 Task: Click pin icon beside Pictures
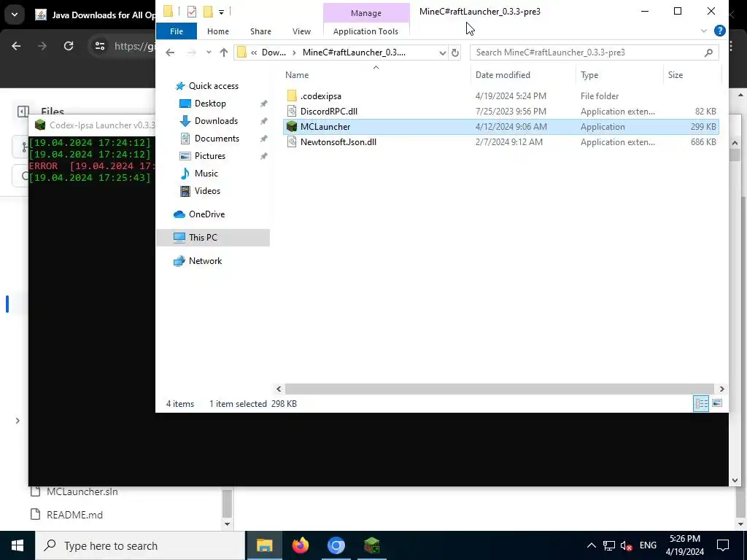pyautogui.click(x=263, y=156)
